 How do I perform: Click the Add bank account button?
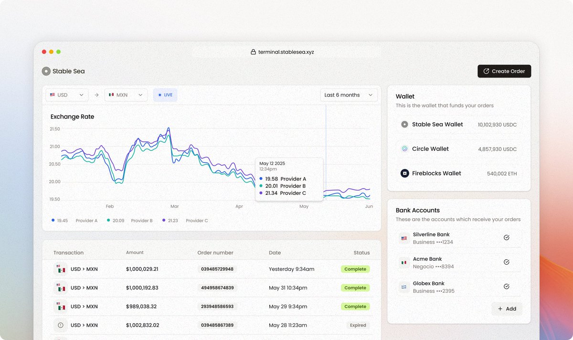pyautogui.click(x=507, y=308)
